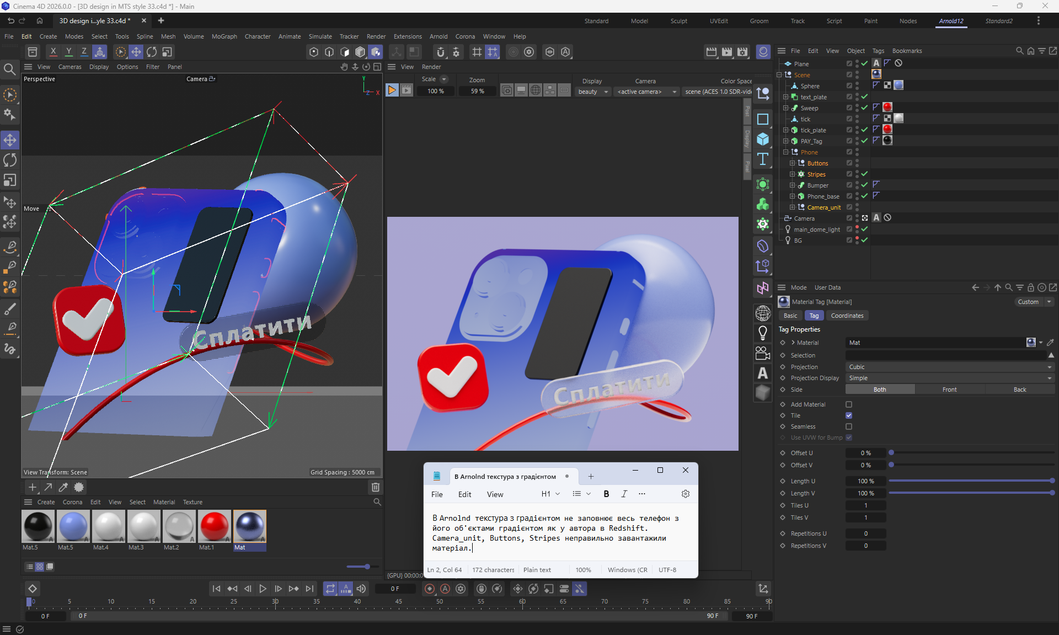Open the Camera dropdown showing active camera
This screenshot has width=1059, height=635.
646,92
